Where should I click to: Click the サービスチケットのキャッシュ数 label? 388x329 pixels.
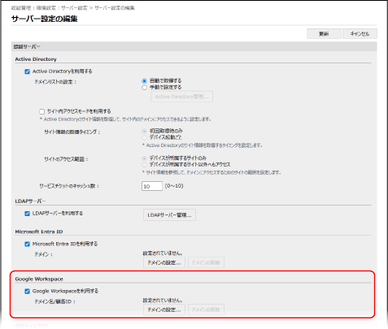pos(69,186)
